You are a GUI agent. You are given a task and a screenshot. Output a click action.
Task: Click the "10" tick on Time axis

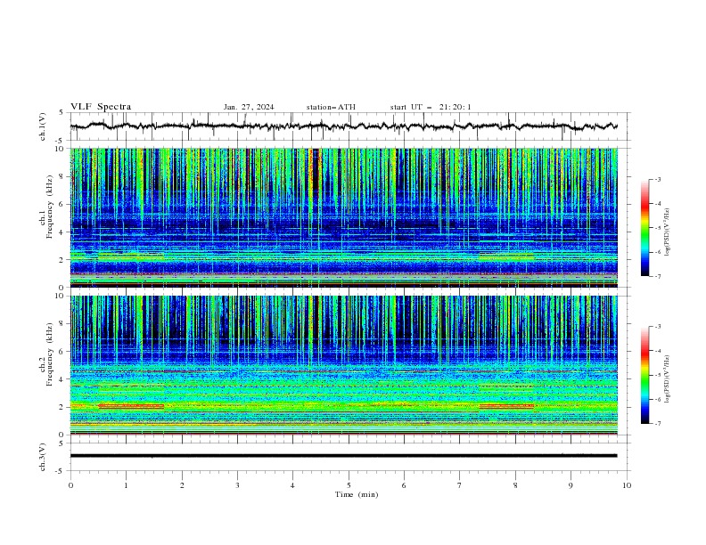click(627, 485)
